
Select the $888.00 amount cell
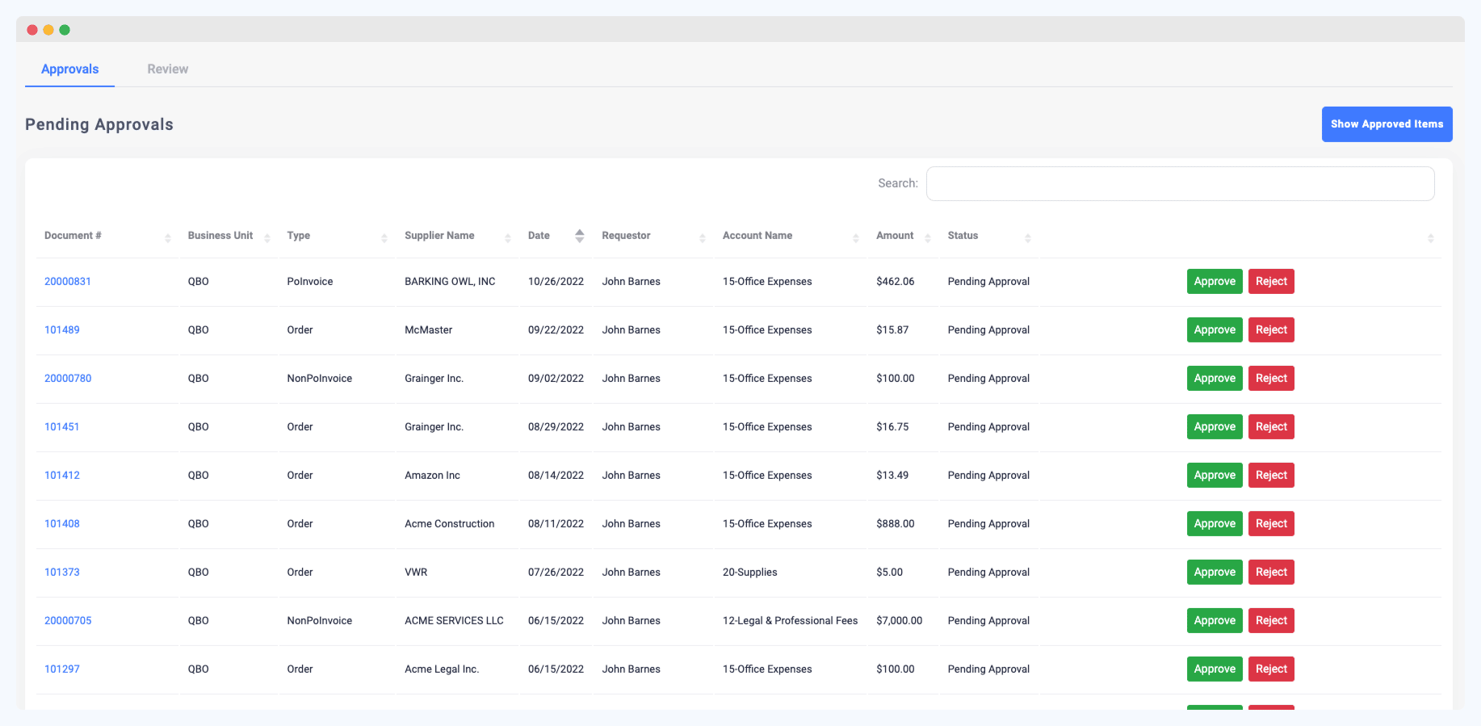pyautogui.click(x=895, y=524)
